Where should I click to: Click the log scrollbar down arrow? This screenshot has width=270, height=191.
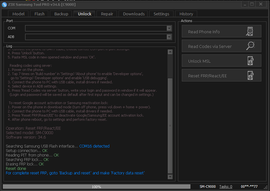170,177
